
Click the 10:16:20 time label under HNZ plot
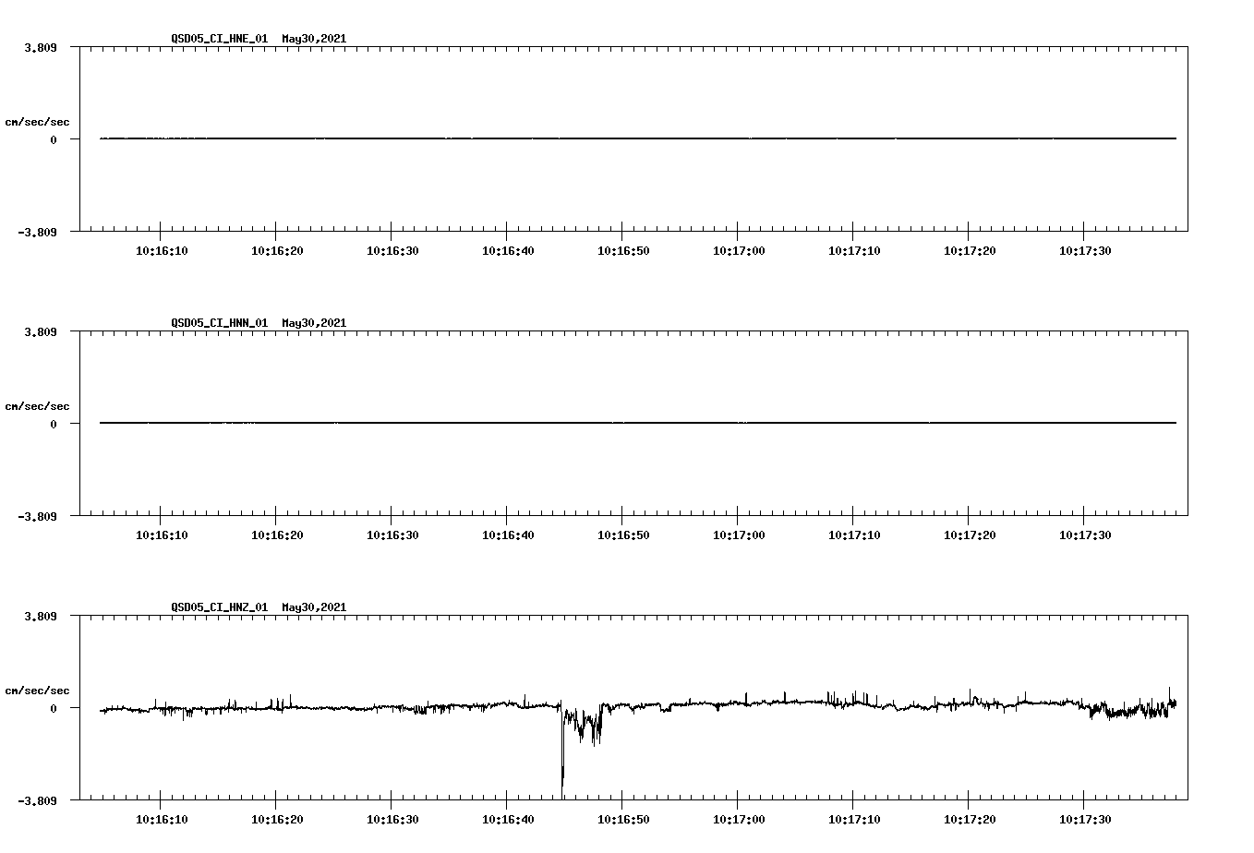[x=277, y=820]
